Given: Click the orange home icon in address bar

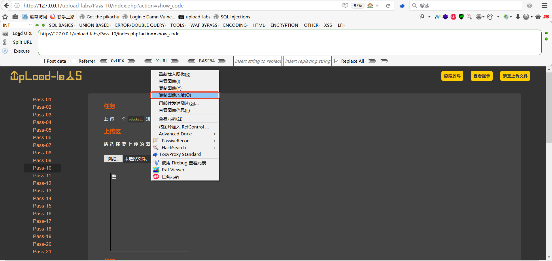Looking at the screenshot, I should [370, 5].
